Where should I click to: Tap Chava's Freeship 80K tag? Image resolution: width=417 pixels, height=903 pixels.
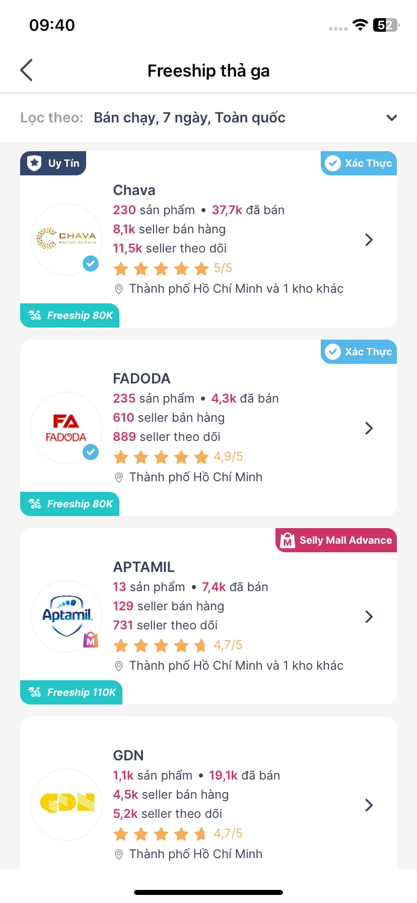click(70, 315)
